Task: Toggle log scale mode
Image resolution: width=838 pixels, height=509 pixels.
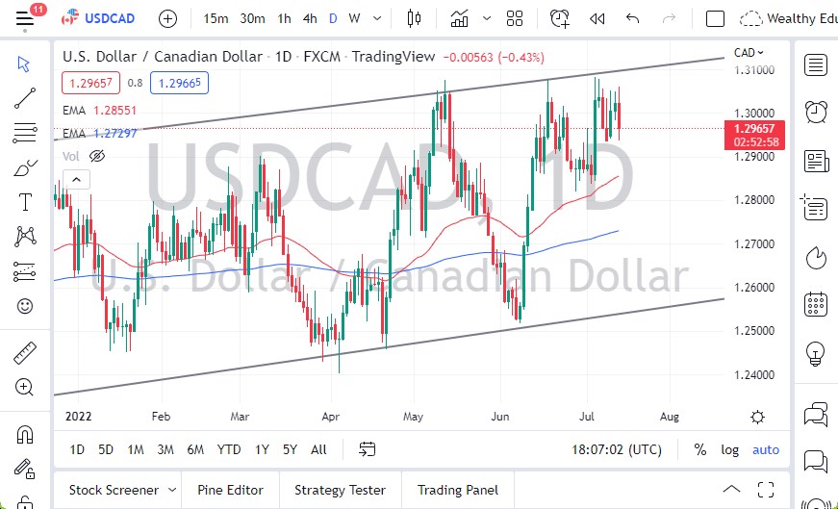Action: point(729,449)
